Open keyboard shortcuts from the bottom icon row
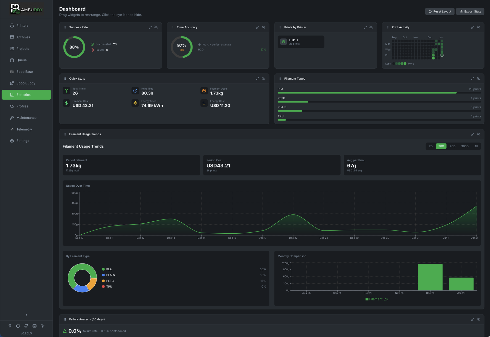The image size is (490, 337). tap(34, 326)
